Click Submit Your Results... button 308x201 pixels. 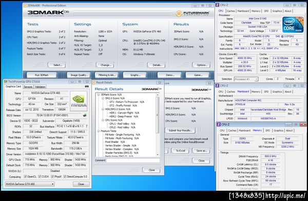point(180,131)
